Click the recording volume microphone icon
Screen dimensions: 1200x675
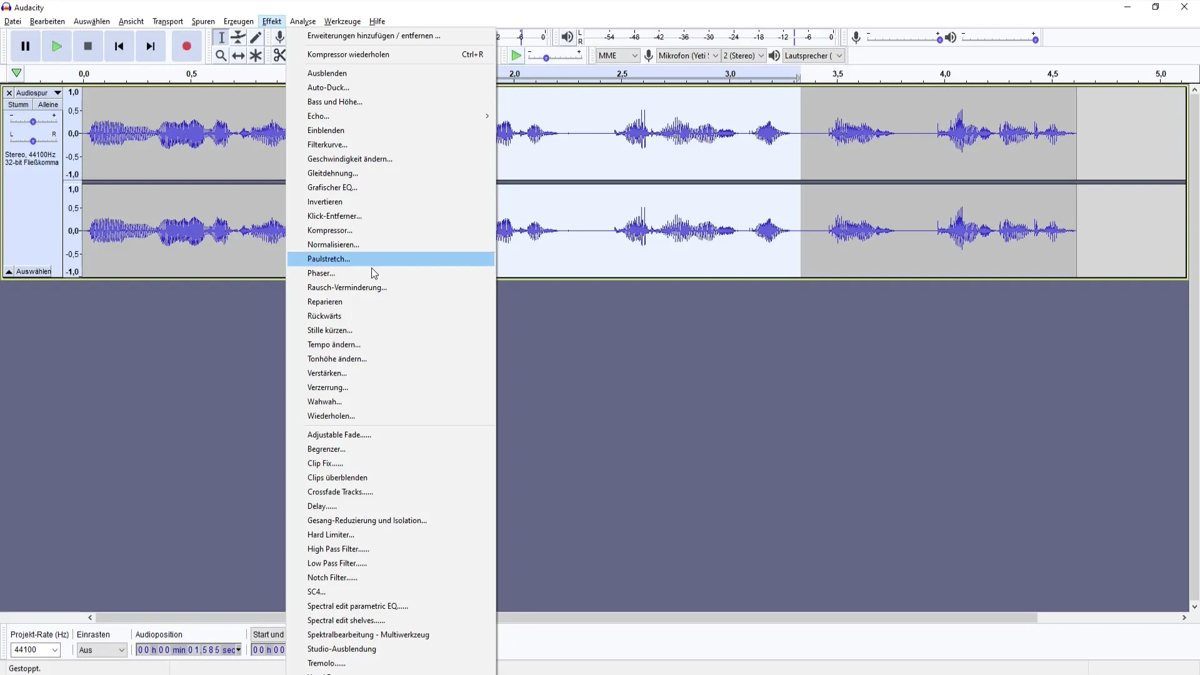[x=856, y=37]
